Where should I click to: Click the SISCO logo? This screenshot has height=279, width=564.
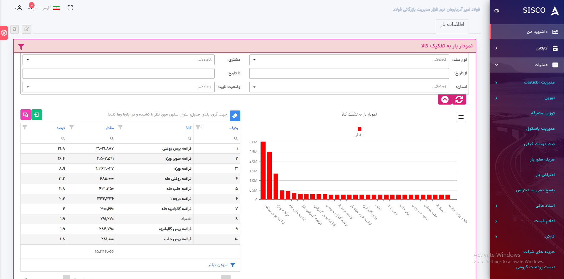tap(541, 10)
